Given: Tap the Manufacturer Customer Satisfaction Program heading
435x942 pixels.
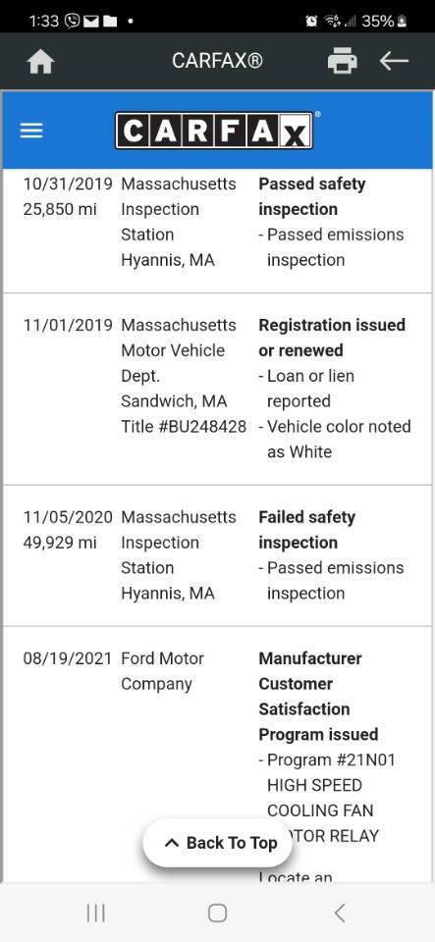Looking at the screenshot, I should tap(318, 697).
